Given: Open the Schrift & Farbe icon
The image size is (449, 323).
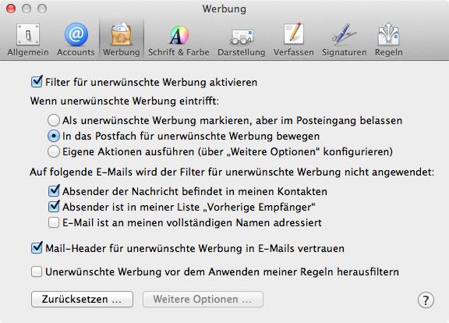Looking at the screenshot, I should (179, 35).
